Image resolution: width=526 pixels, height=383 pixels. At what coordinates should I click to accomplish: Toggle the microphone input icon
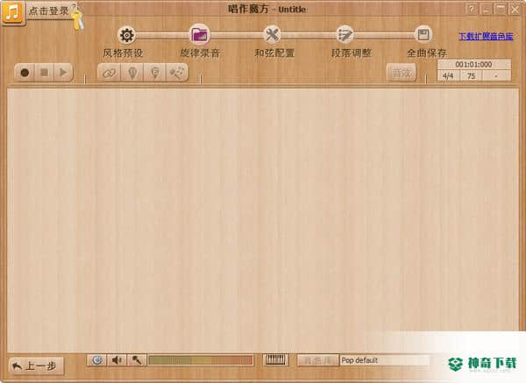pos(137,360)
